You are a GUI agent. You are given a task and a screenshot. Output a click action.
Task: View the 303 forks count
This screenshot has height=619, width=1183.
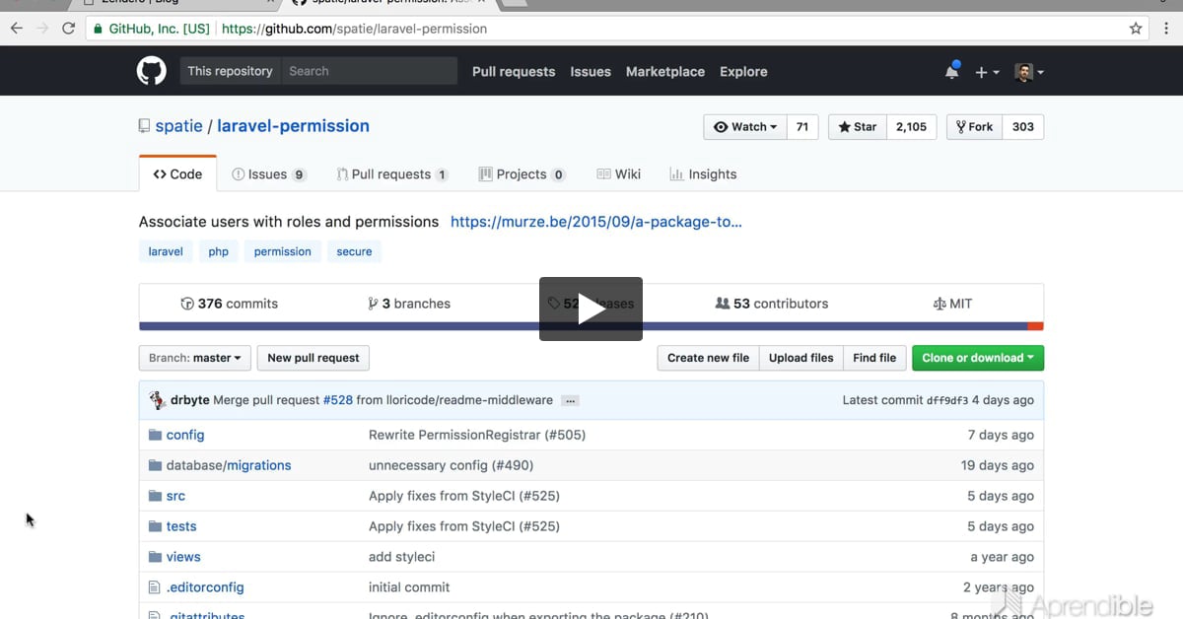pos(1023,127)
